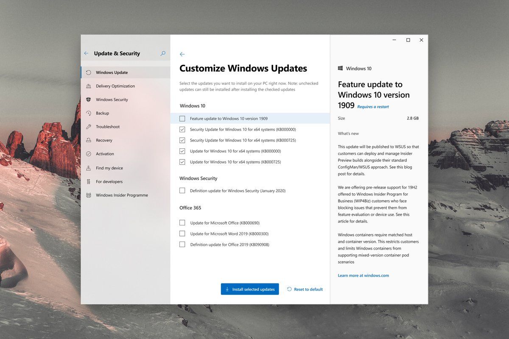
Task: Close the settings window
Action: point(421,40)
